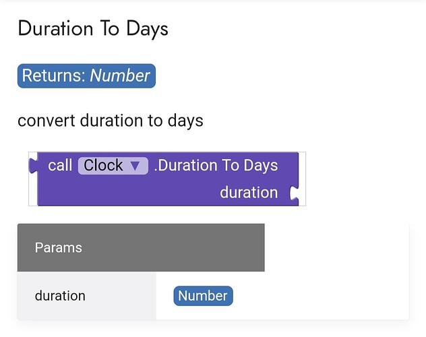Click the Duration To Days heading
The width and height of the screenshot is (426, 337).
tap(93, 29)
